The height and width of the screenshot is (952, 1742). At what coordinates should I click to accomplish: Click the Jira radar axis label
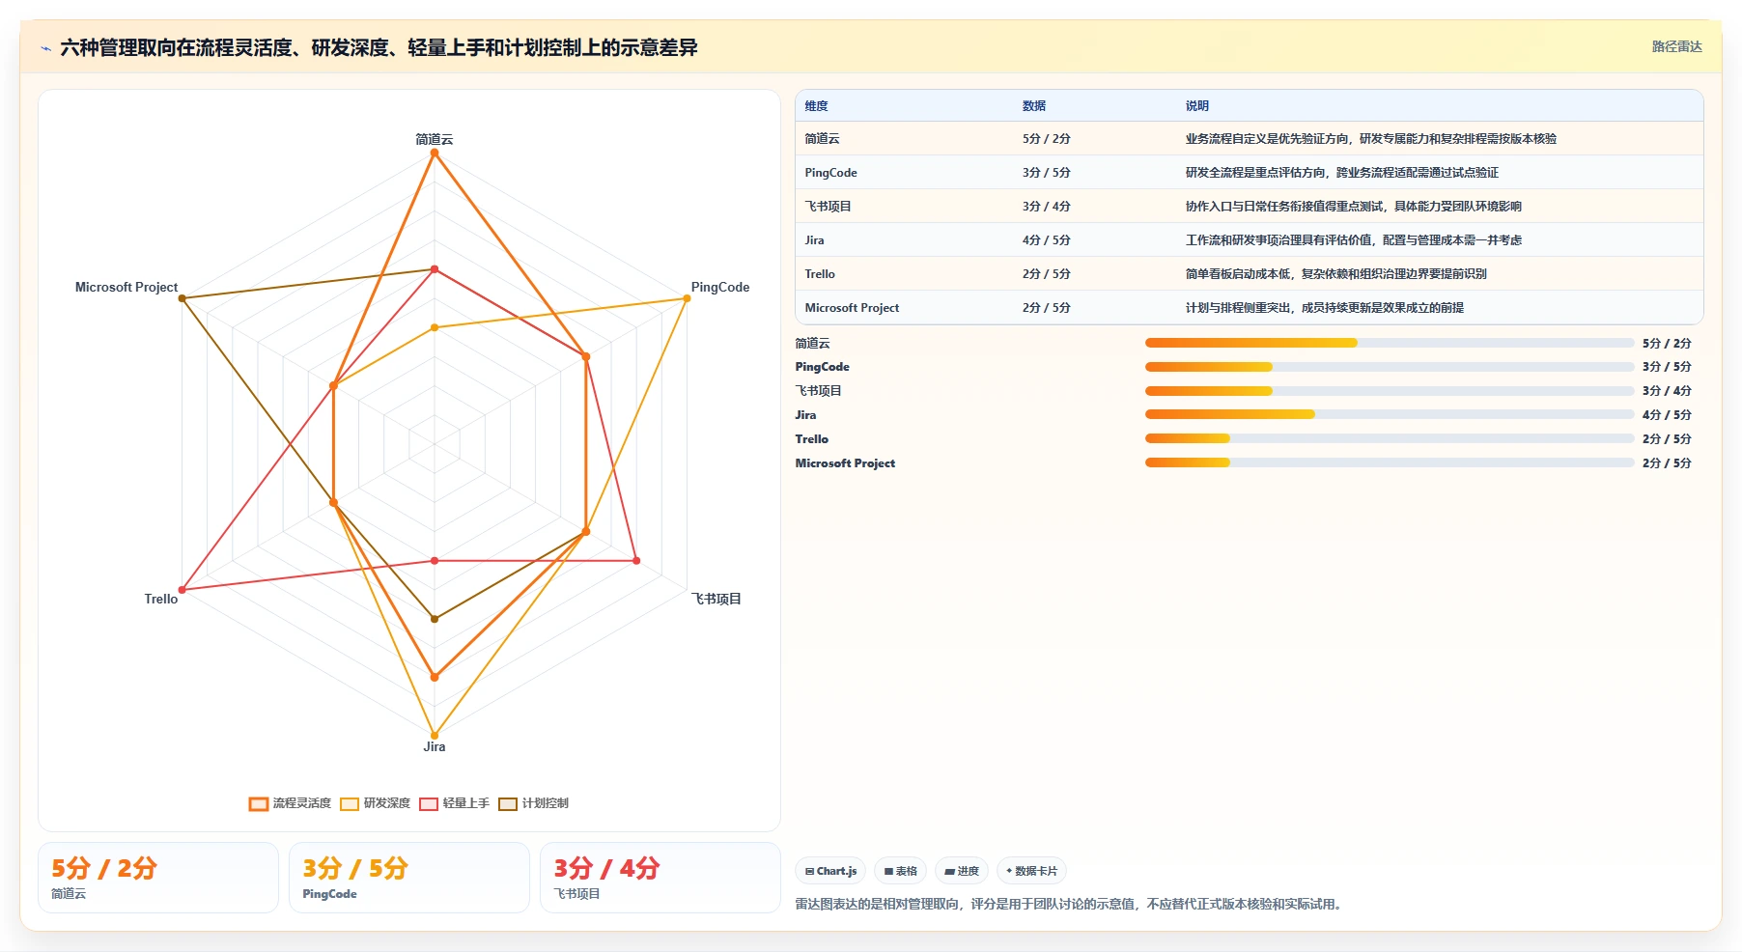(x=435, y=746)
